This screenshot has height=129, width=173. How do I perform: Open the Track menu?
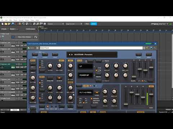tap(15, 20)
